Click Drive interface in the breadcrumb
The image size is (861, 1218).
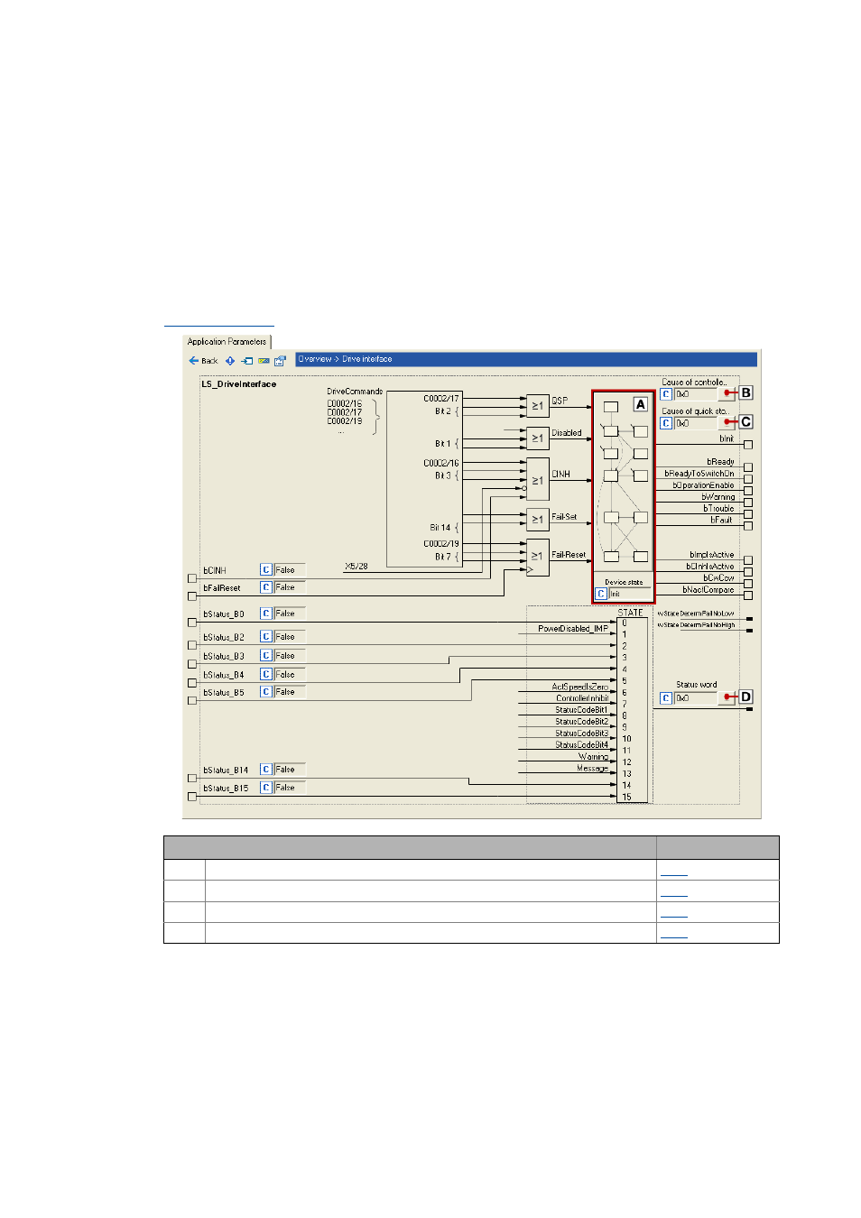(367, 359)
